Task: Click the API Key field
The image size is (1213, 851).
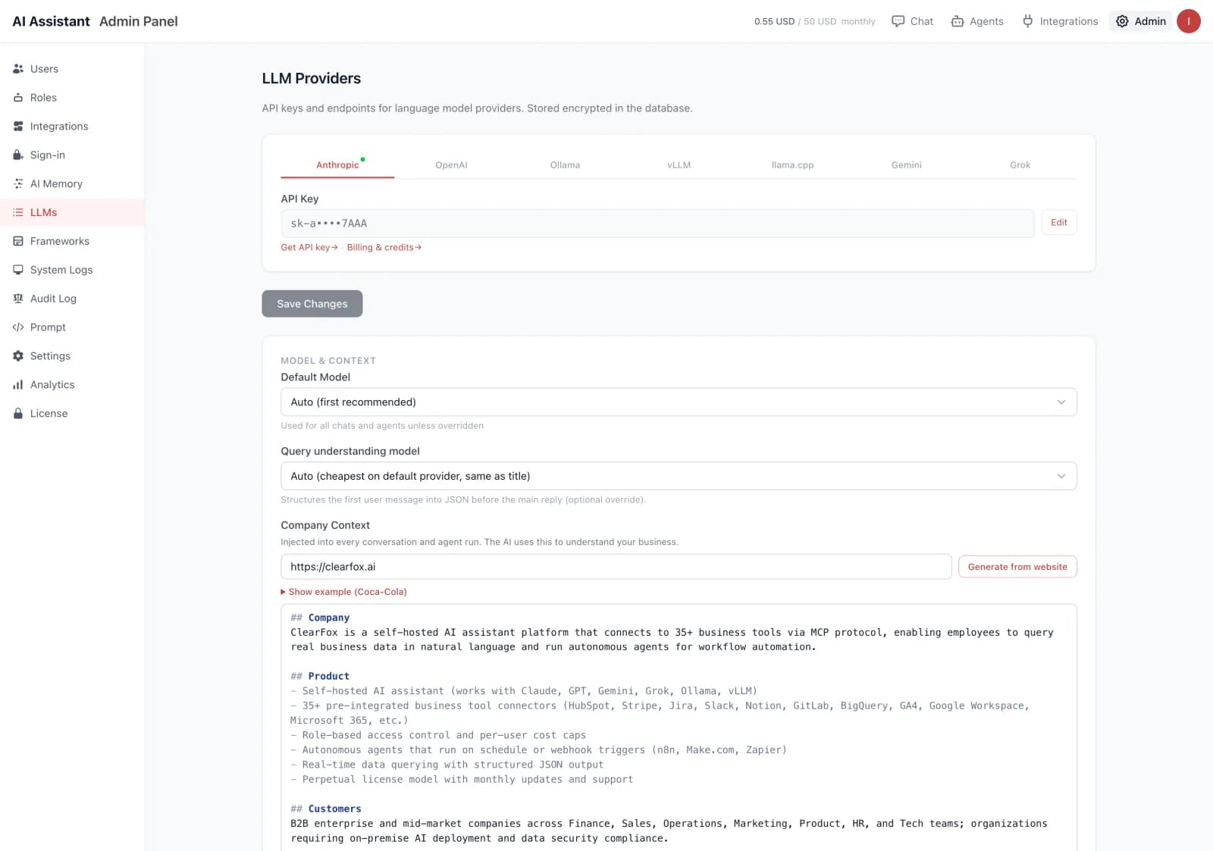Action: click(657, 224)
